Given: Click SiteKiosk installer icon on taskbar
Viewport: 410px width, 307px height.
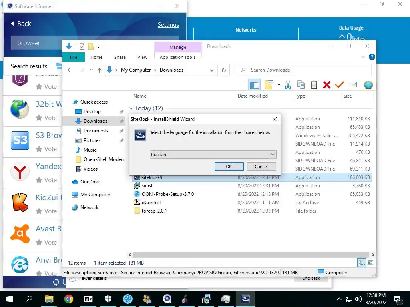Looking at the screenshot, I should point(245,299).
